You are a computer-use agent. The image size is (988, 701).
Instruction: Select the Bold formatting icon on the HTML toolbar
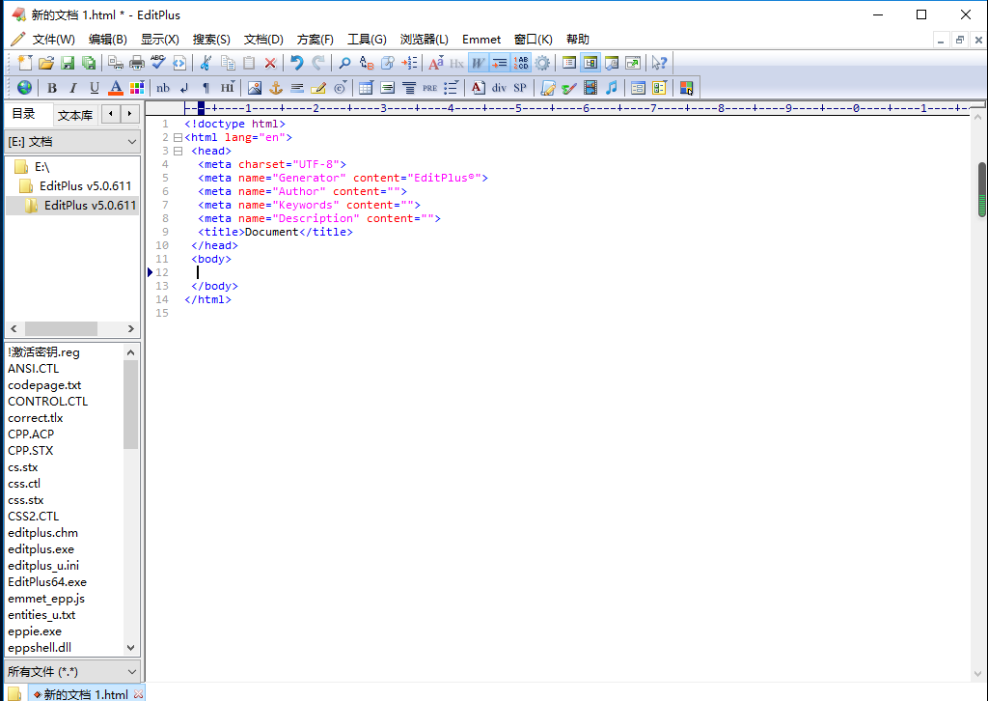coord(51,88)
